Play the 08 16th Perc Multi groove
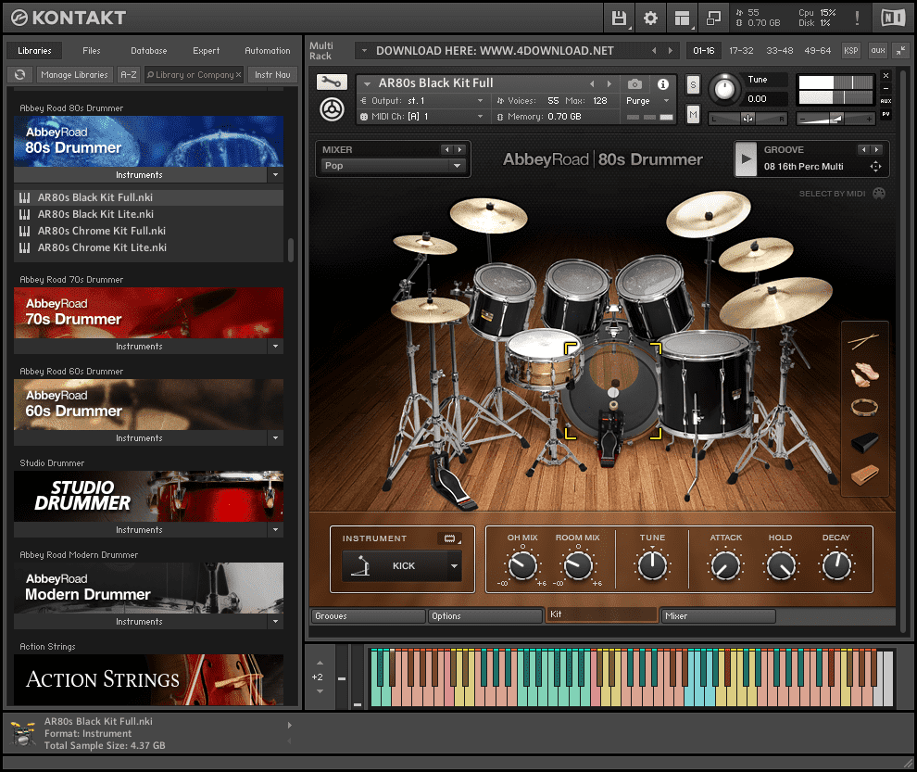Image resolution: width=917 pixels, height=772 pixels. [x=746, y=158]
